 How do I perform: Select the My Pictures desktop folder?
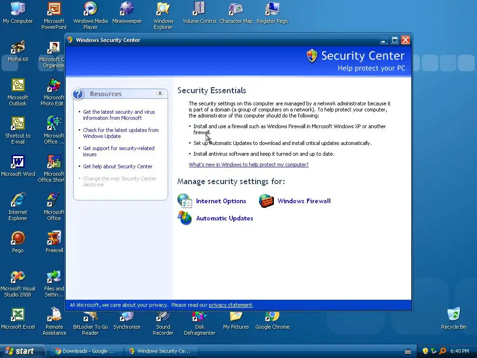click(236, 320)
